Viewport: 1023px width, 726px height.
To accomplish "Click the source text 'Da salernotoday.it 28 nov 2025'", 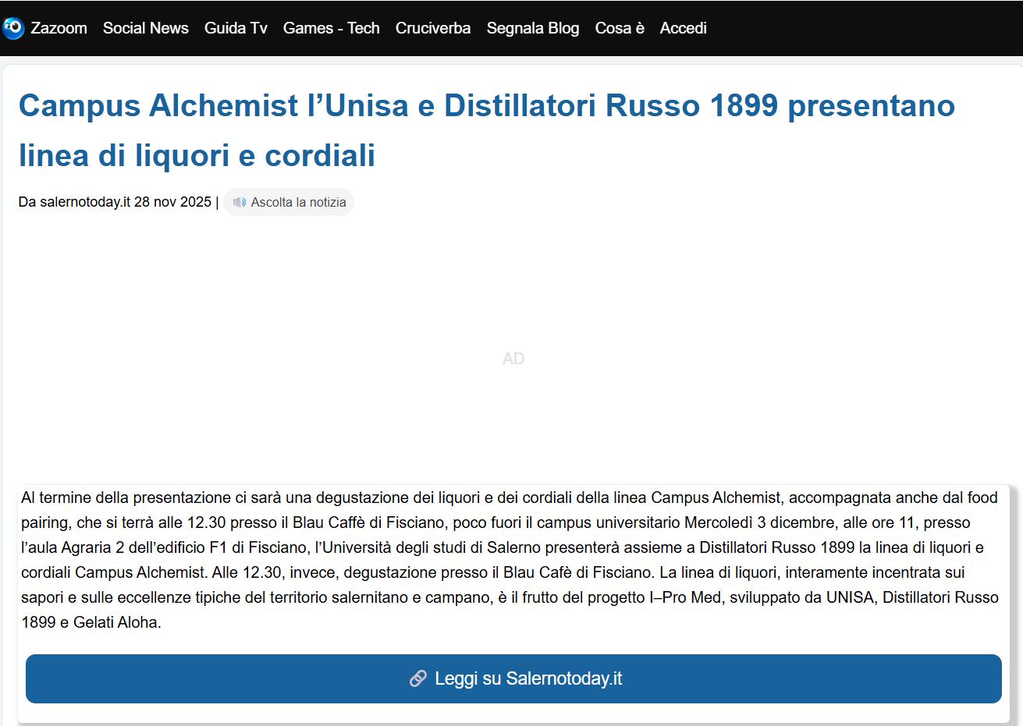I will (115, 202).
